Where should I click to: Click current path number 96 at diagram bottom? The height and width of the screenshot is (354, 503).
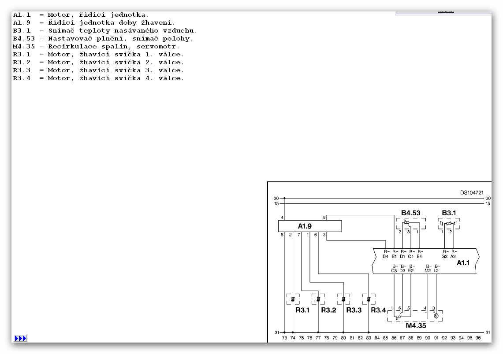pos(478,338)
